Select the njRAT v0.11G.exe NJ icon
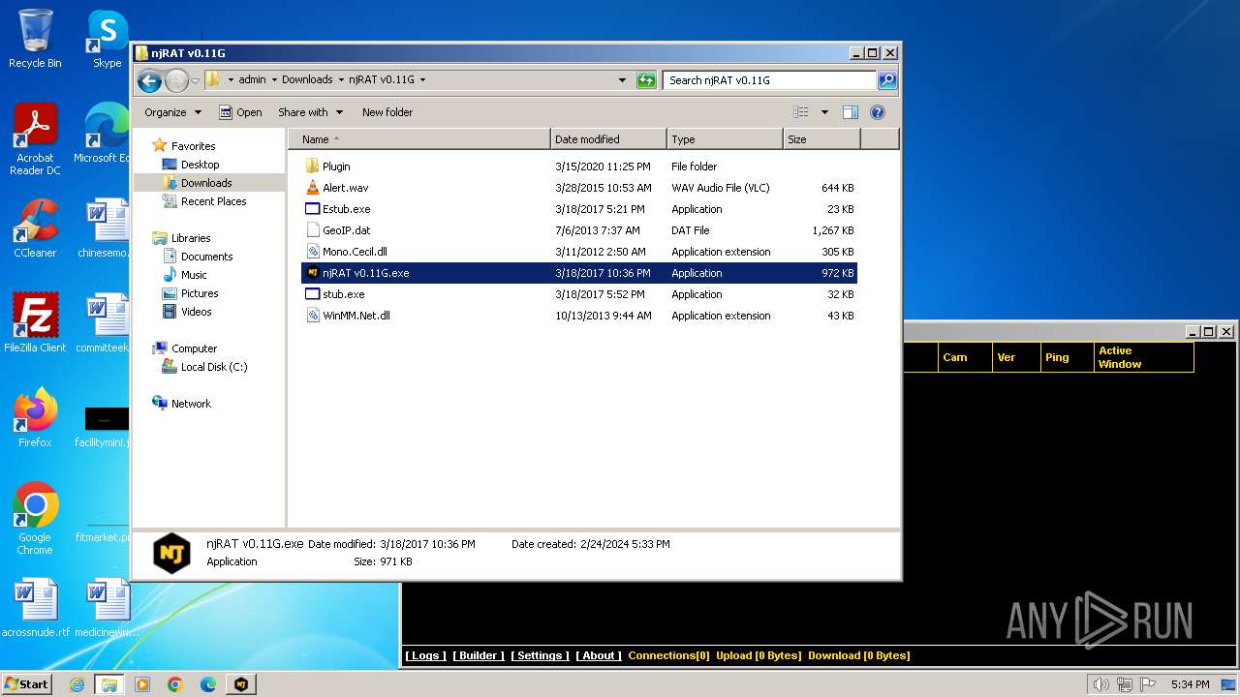Image resolution: width=1240 pixels, height=697 pixels. click(312, 273)
